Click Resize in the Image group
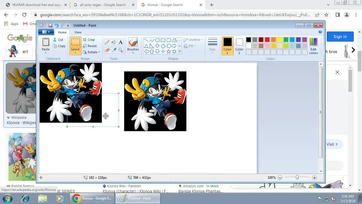Screen dimensions: 362x204 [90, 46]
